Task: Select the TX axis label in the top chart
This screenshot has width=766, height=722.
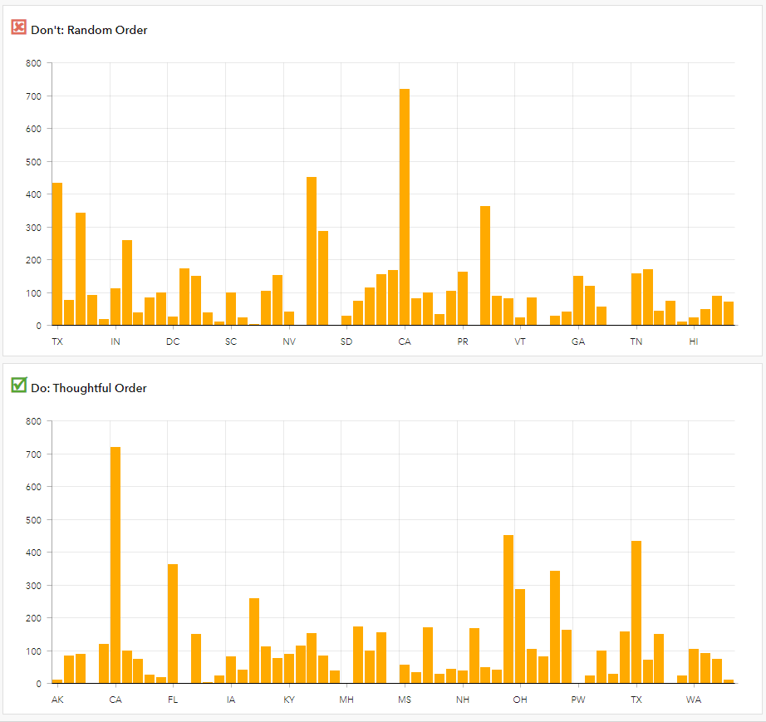Action: tap(57, 341)
